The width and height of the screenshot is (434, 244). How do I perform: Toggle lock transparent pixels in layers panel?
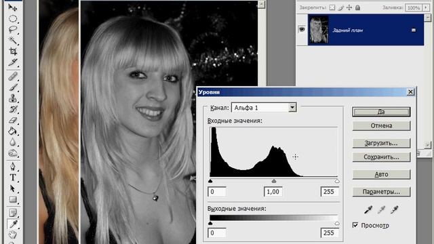click(x=332, y=7)
